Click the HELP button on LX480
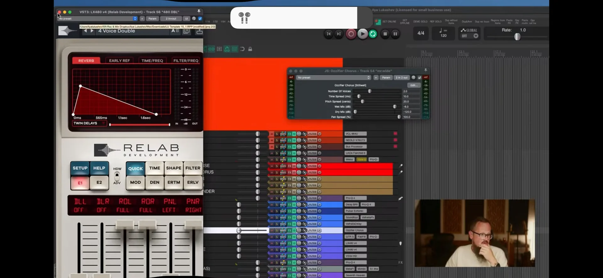This screenshot has width=603, height=278. point(99,168)
